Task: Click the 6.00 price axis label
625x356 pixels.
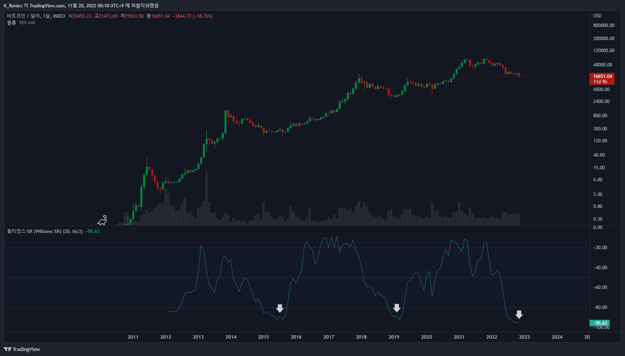Action: point(598,180)
